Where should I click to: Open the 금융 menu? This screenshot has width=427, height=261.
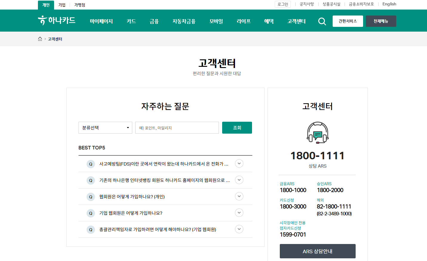pyautogui.click(x=154, y=21)
